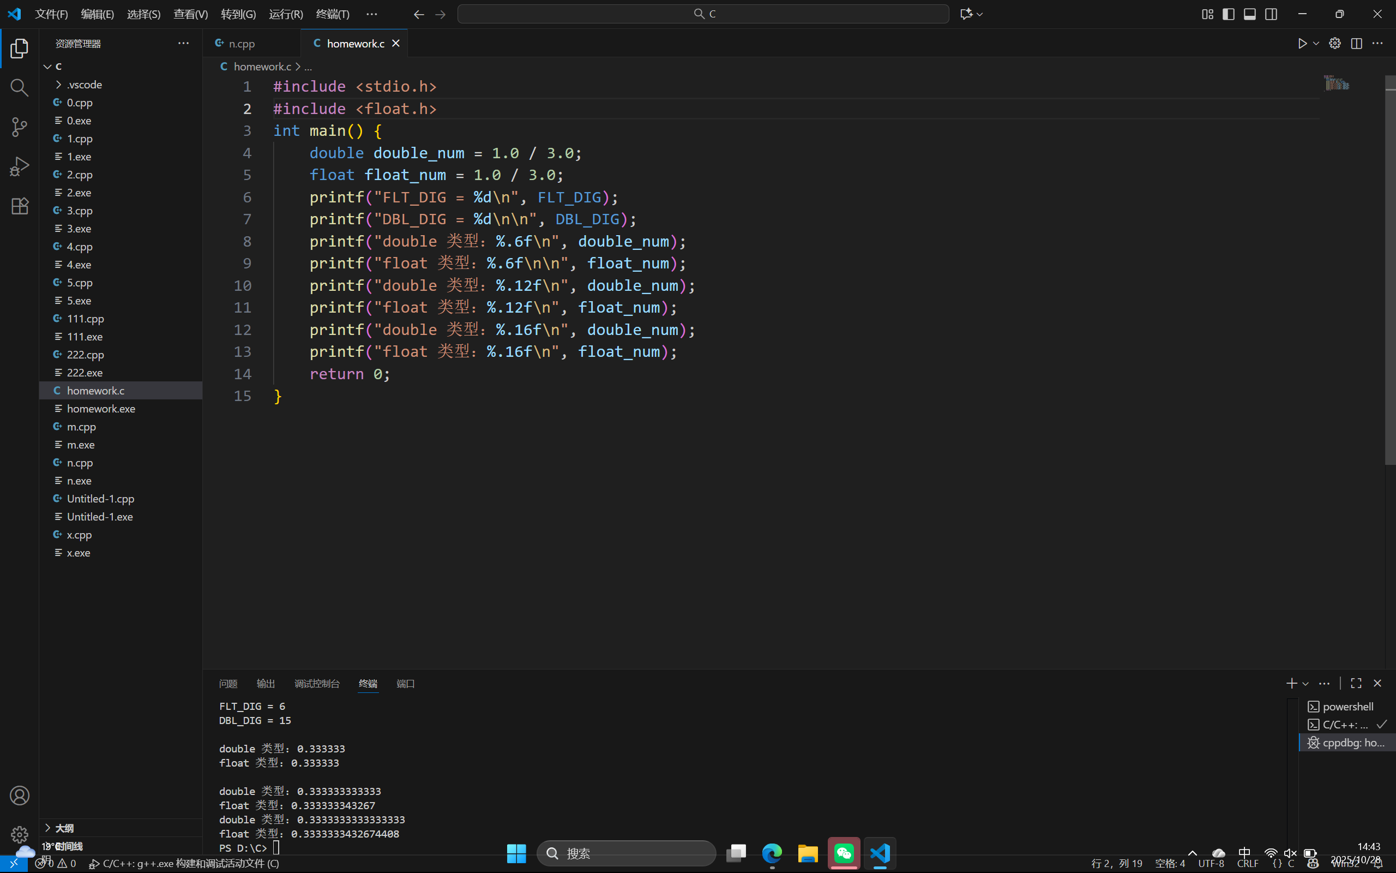Open the Search view in activity bar
Viewport: 1396px width, 873px height.
pyautogui.click(x=19, y=88)
